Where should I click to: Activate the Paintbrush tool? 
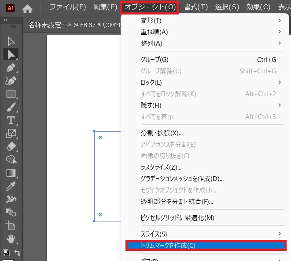[x=11, y=107]
